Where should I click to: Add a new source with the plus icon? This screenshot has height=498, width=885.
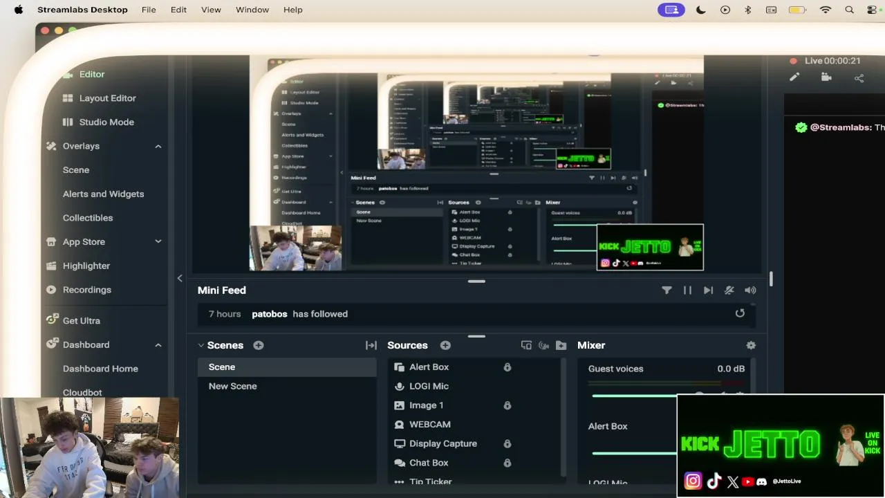point(445,345)
